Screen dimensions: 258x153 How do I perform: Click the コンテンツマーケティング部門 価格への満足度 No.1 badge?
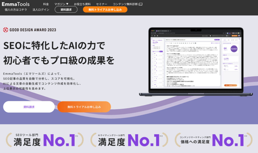pyautogui.click(x=214, y=140)
